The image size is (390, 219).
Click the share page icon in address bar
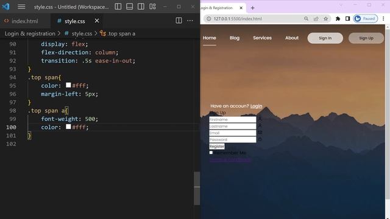point(316,19)
